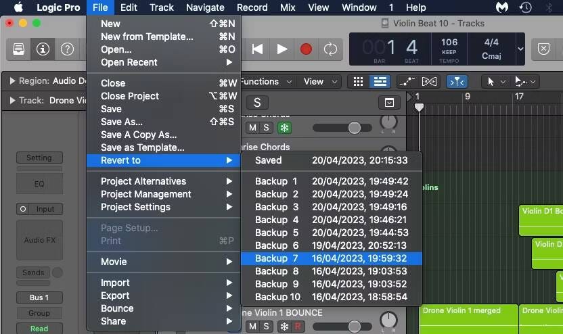The height and width of the screenshot is (334, 563).
Task: Click the green Read automation button
Action: click(x=39, y=329)
